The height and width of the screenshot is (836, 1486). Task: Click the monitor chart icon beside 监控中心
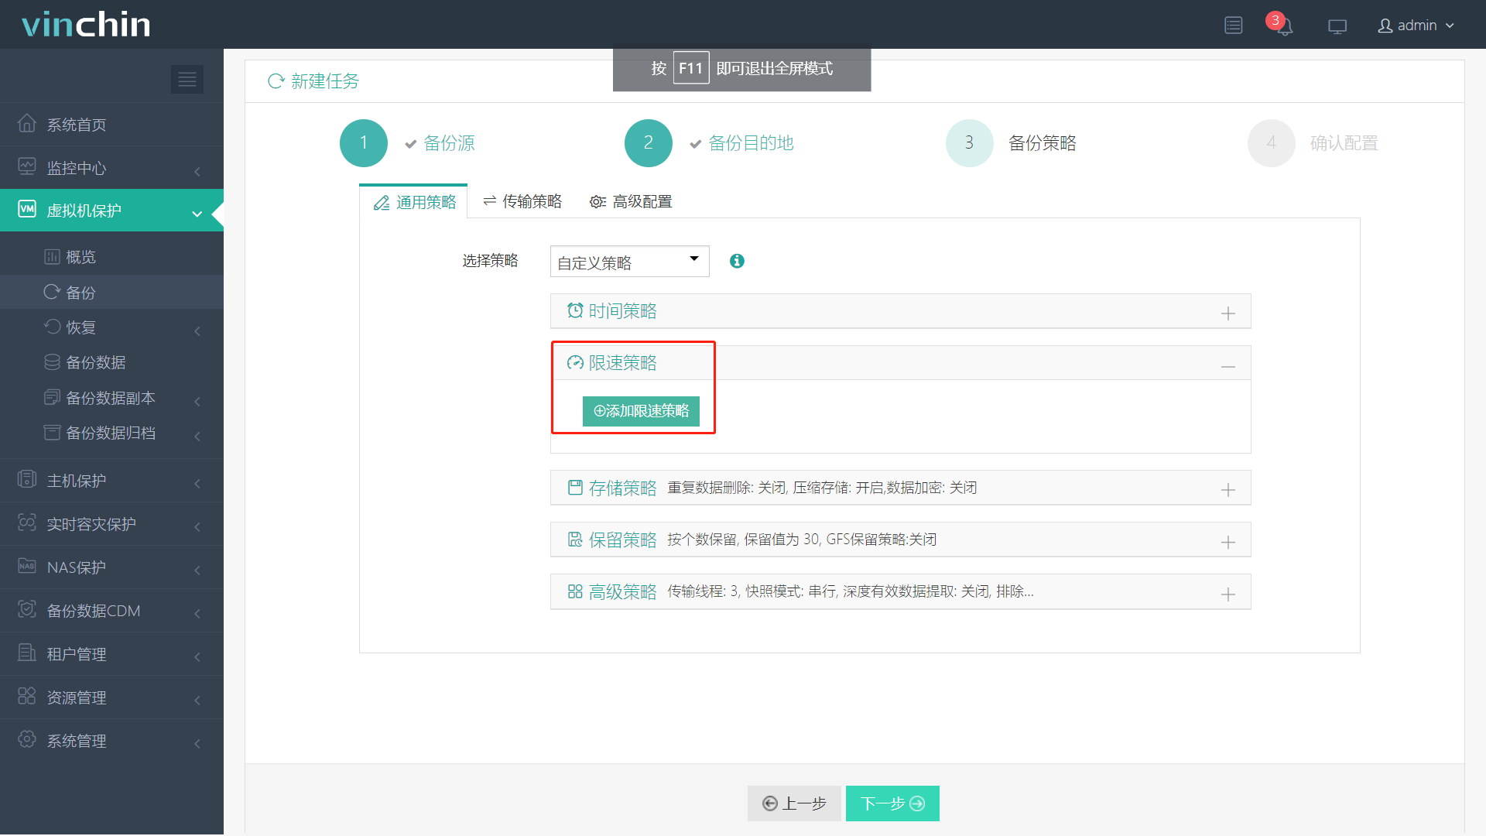tap(27, 166)
